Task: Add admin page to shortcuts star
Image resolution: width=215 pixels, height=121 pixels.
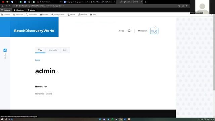Action: (57, 73)
